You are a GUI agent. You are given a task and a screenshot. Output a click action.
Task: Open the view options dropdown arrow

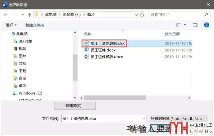[185, 25]
